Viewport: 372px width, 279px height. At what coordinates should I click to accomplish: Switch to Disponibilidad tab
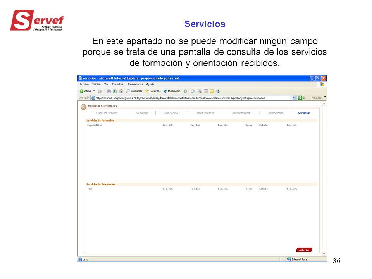(x=241, y=113)
